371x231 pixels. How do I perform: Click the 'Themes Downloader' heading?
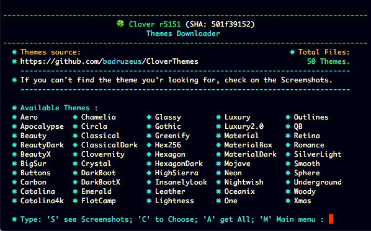click(x=183, y=33)
